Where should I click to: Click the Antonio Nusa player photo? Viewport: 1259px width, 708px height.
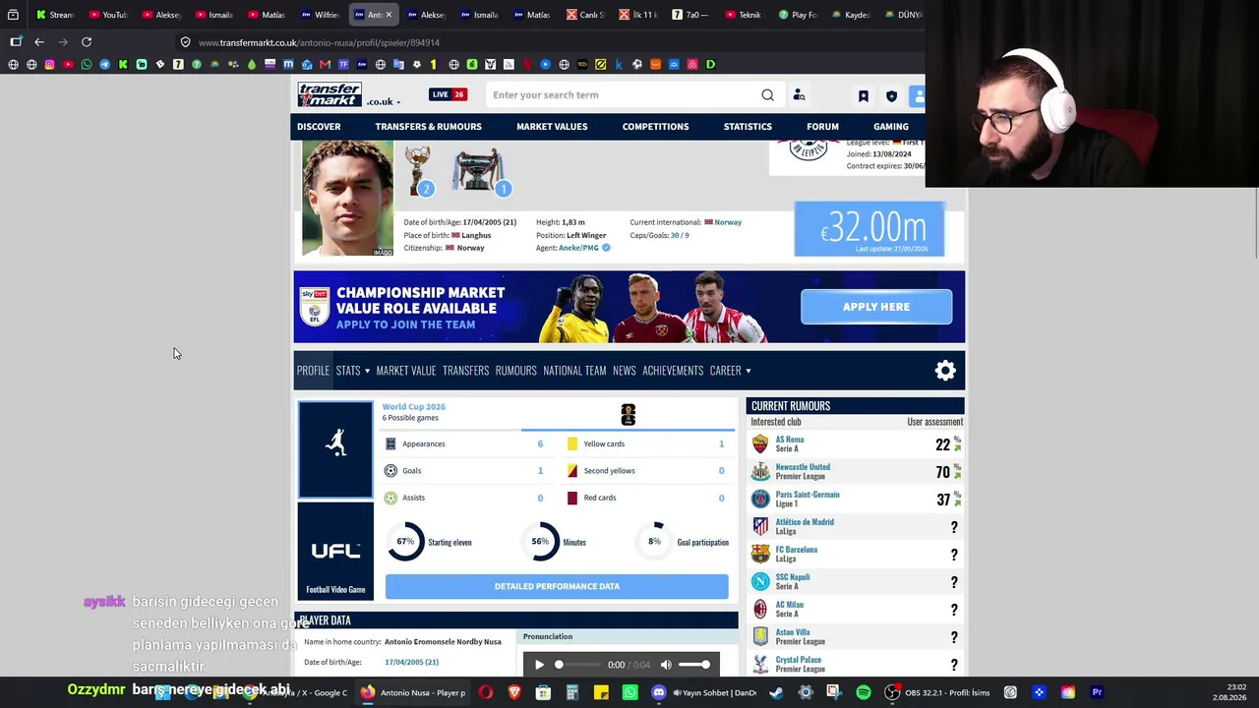click(347, 198)
